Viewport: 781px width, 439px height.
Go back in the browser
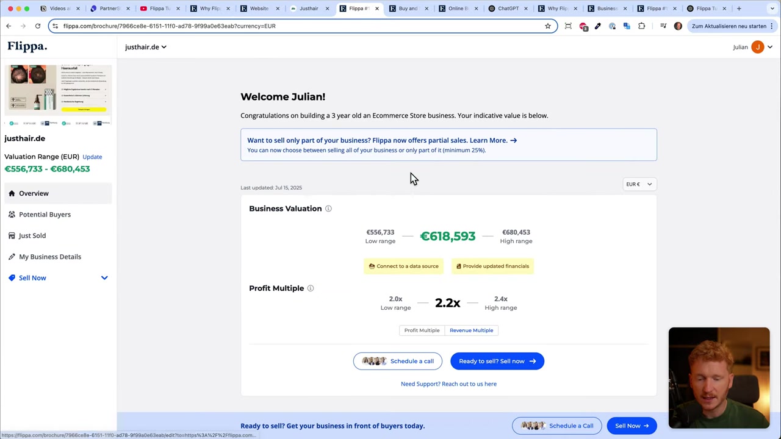point(9,26)
